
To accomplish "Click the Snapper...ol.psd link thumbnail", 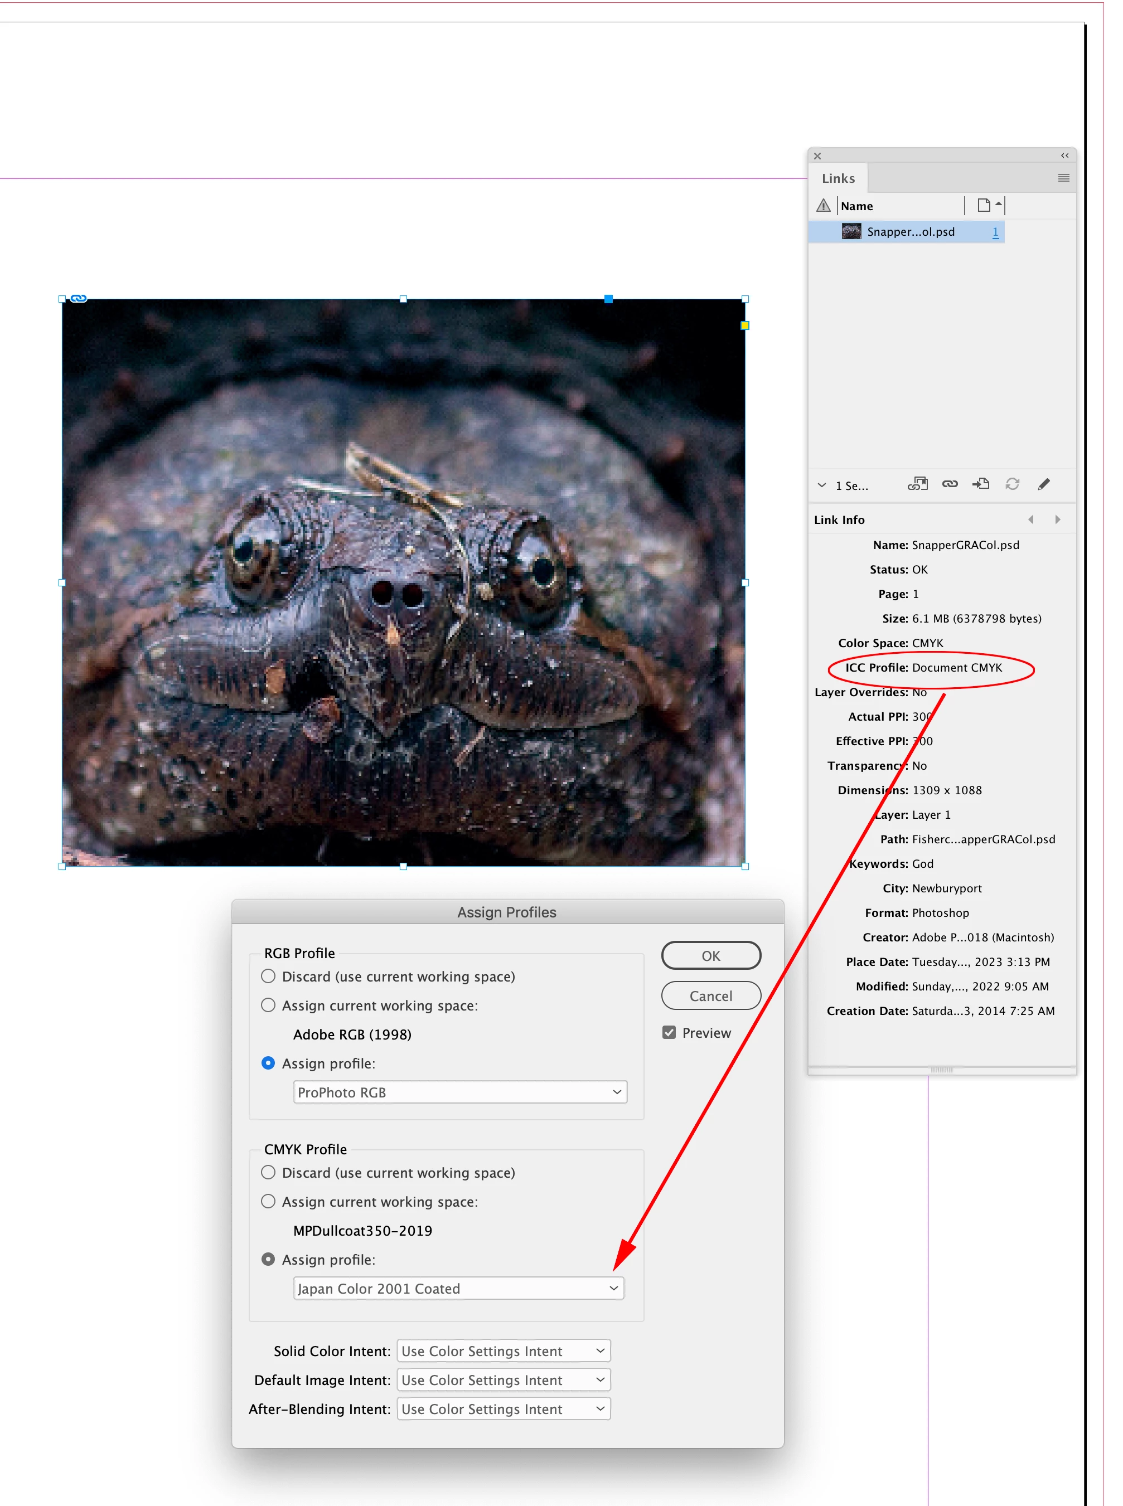I will pyautogui.click(x=851, y=232).
